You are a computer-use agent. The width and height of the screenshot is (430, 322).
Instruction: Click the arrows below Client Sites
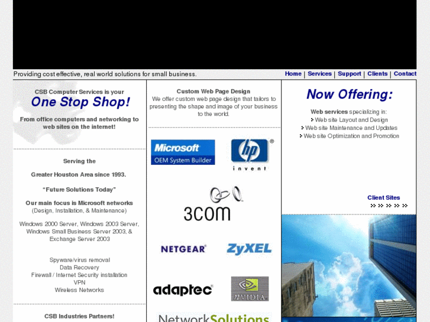389,206
